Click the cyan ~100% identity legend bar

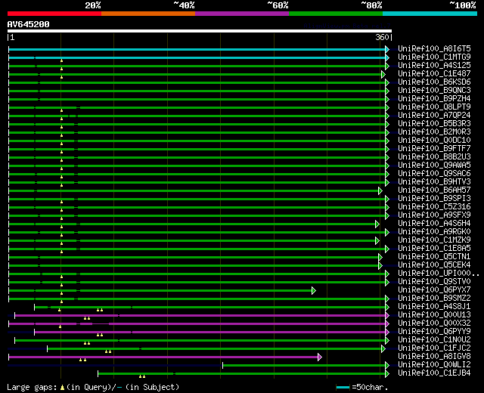pyautogui.click(x=429, y=13)
